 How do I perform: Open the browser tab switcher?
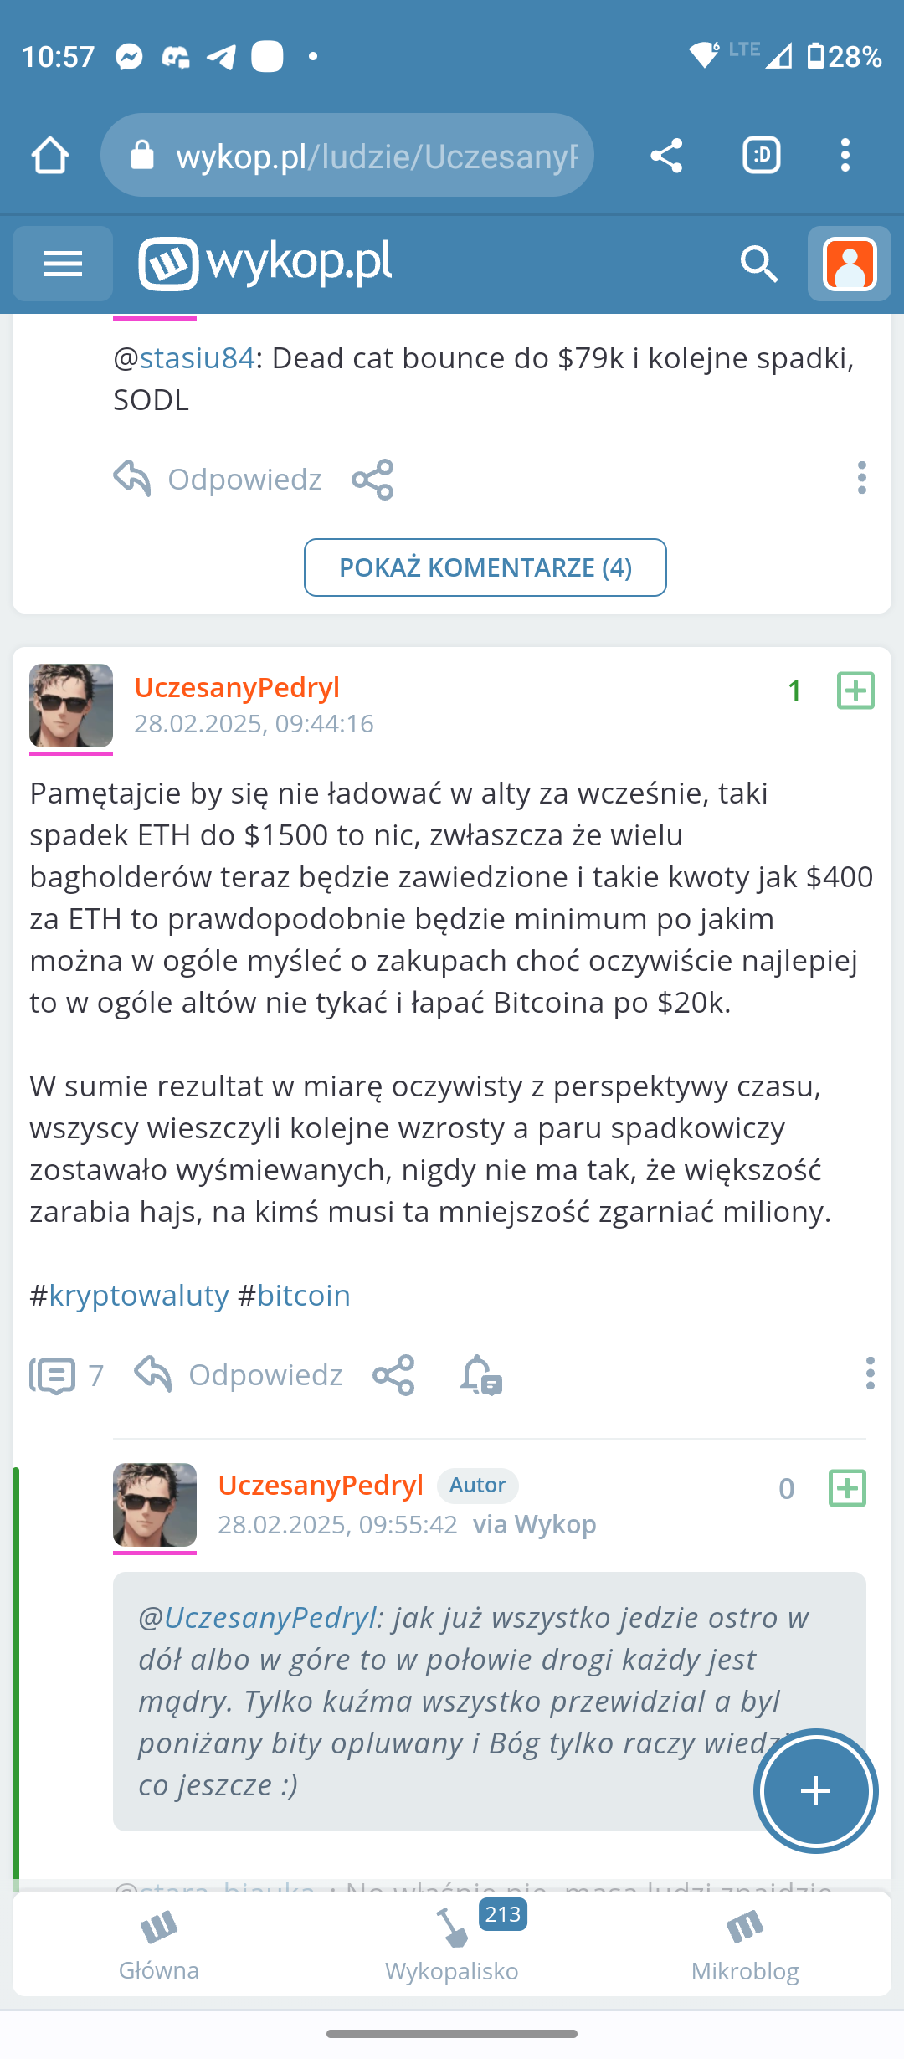[x=761, y=156]
